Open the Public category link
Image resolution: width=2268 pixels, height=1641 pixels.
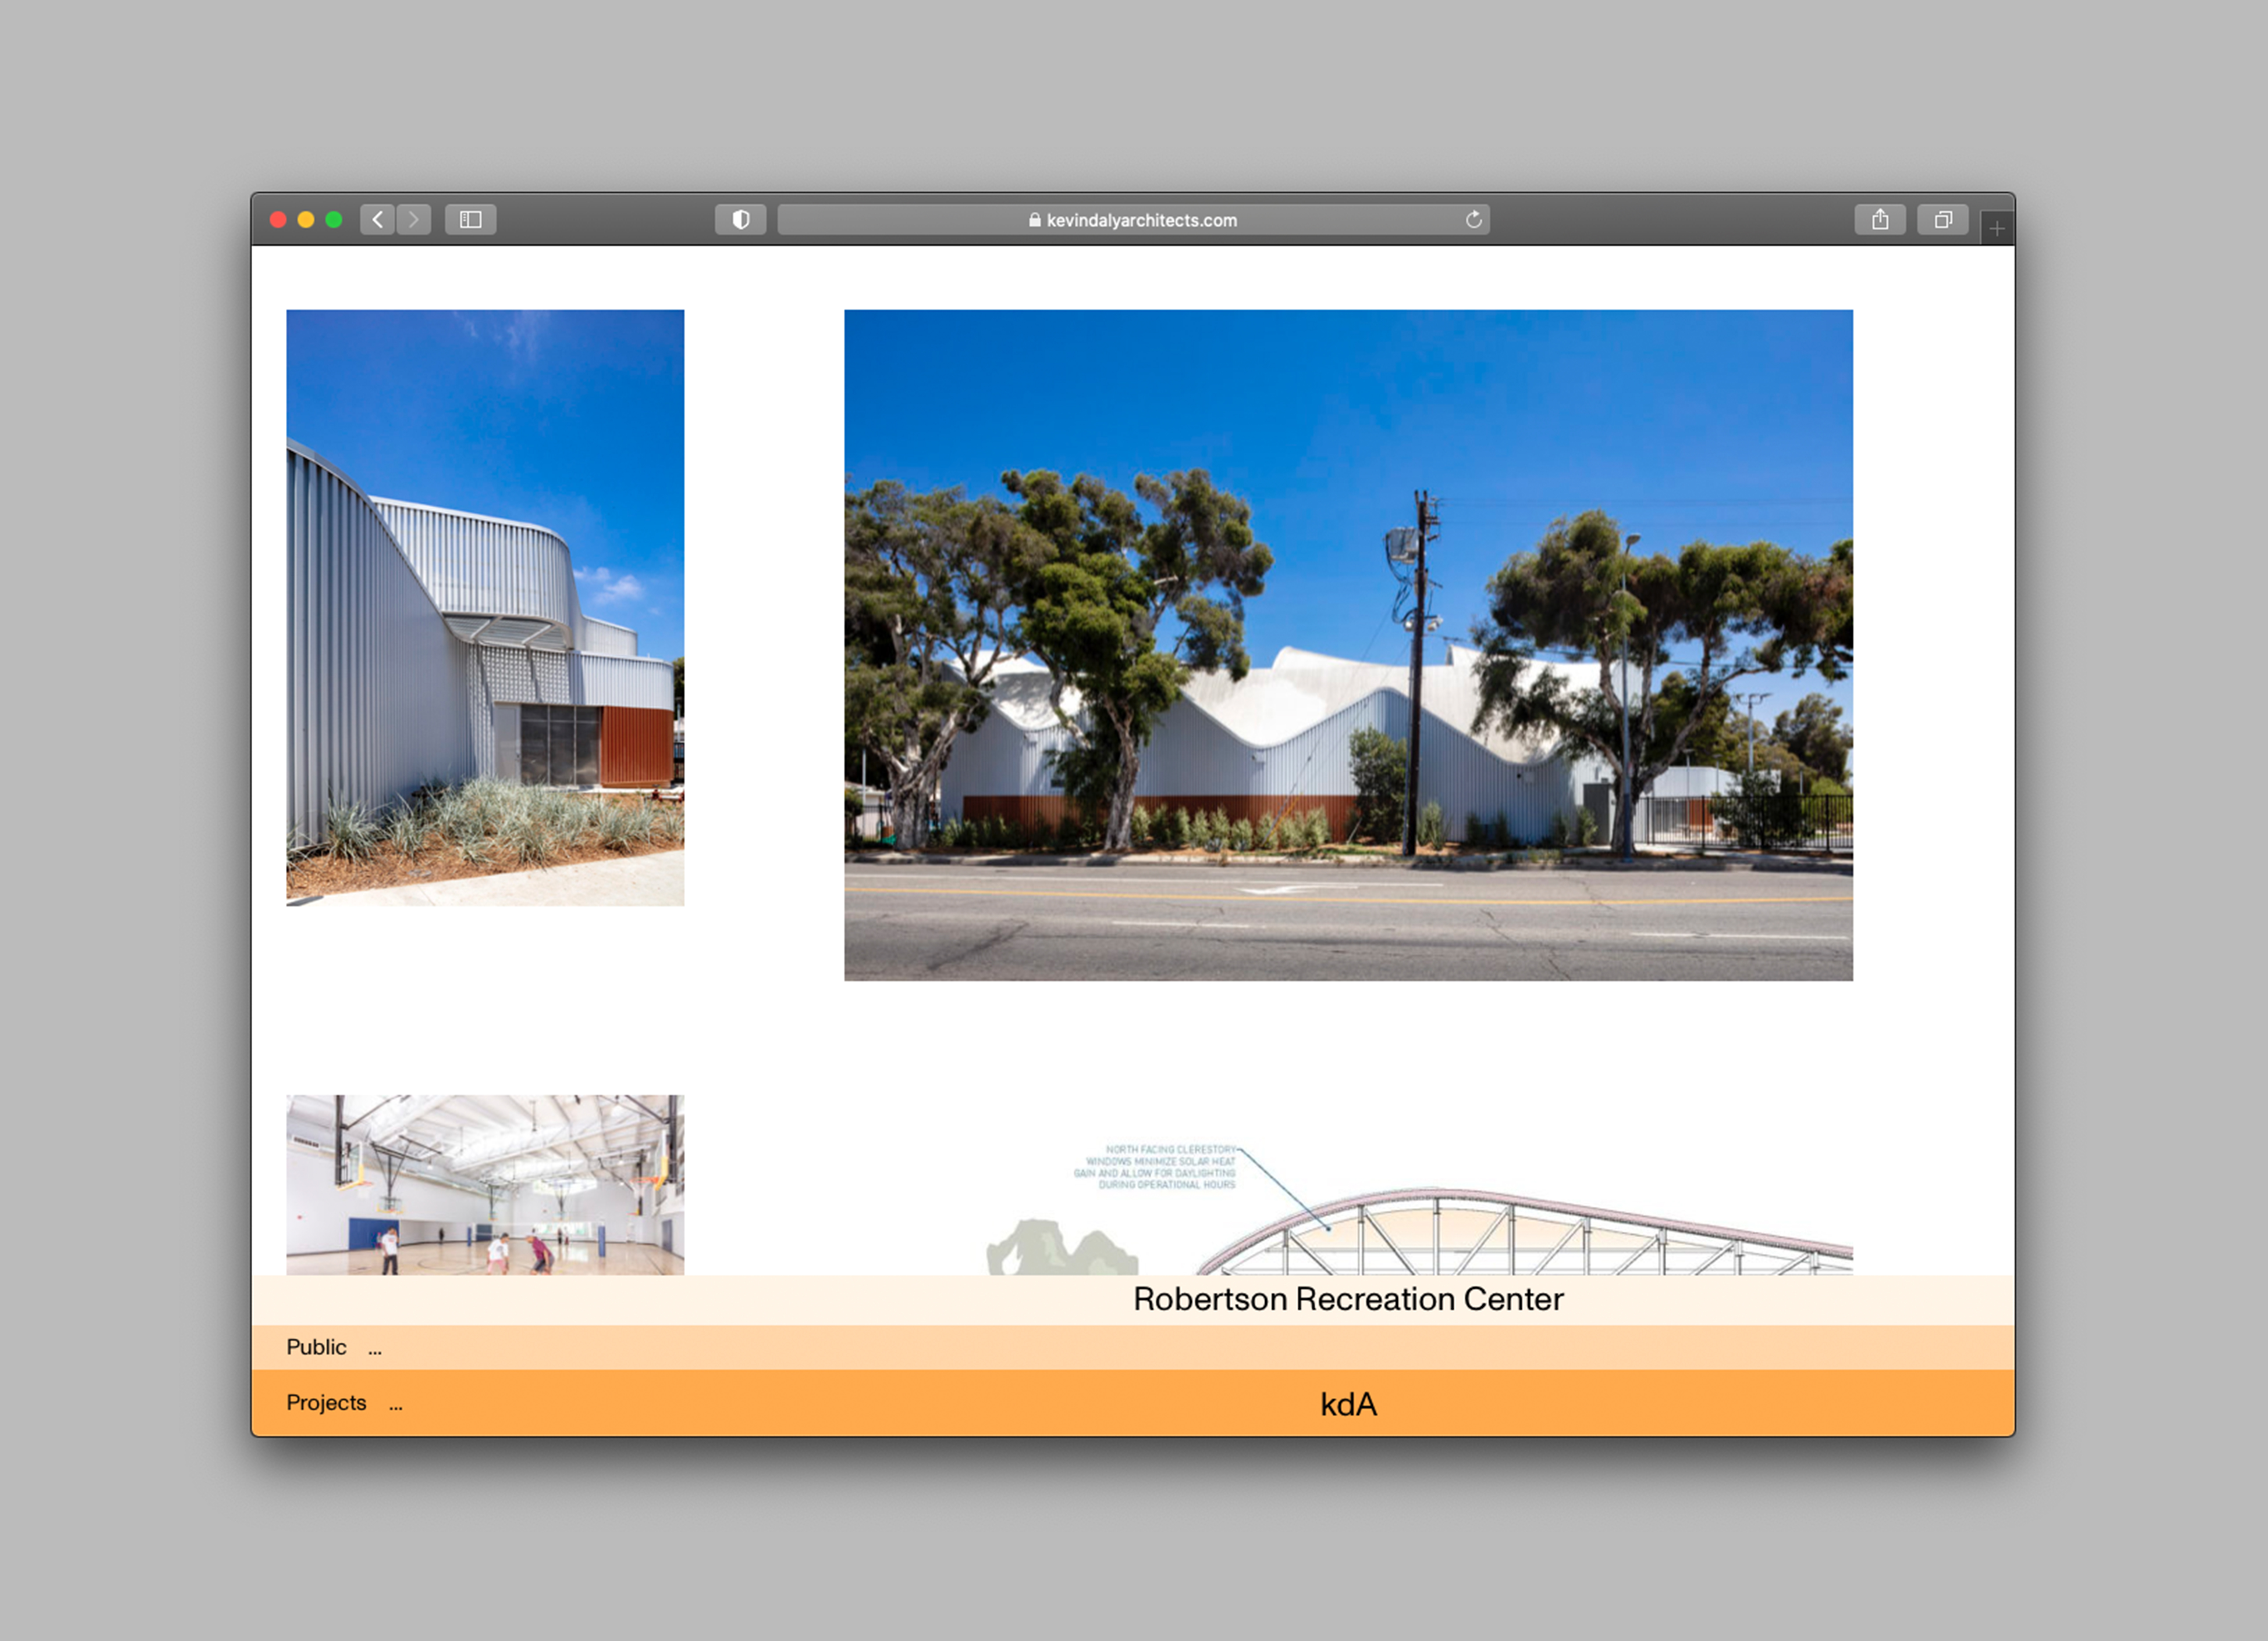click(316, 1347)
